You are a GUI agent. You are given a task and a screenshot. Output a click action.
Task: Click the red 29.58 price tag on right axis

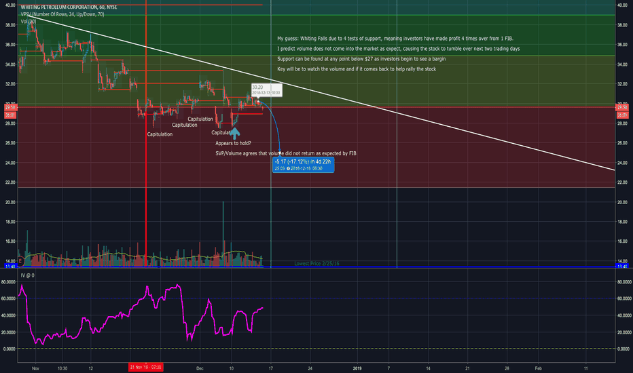click(622, 107)
